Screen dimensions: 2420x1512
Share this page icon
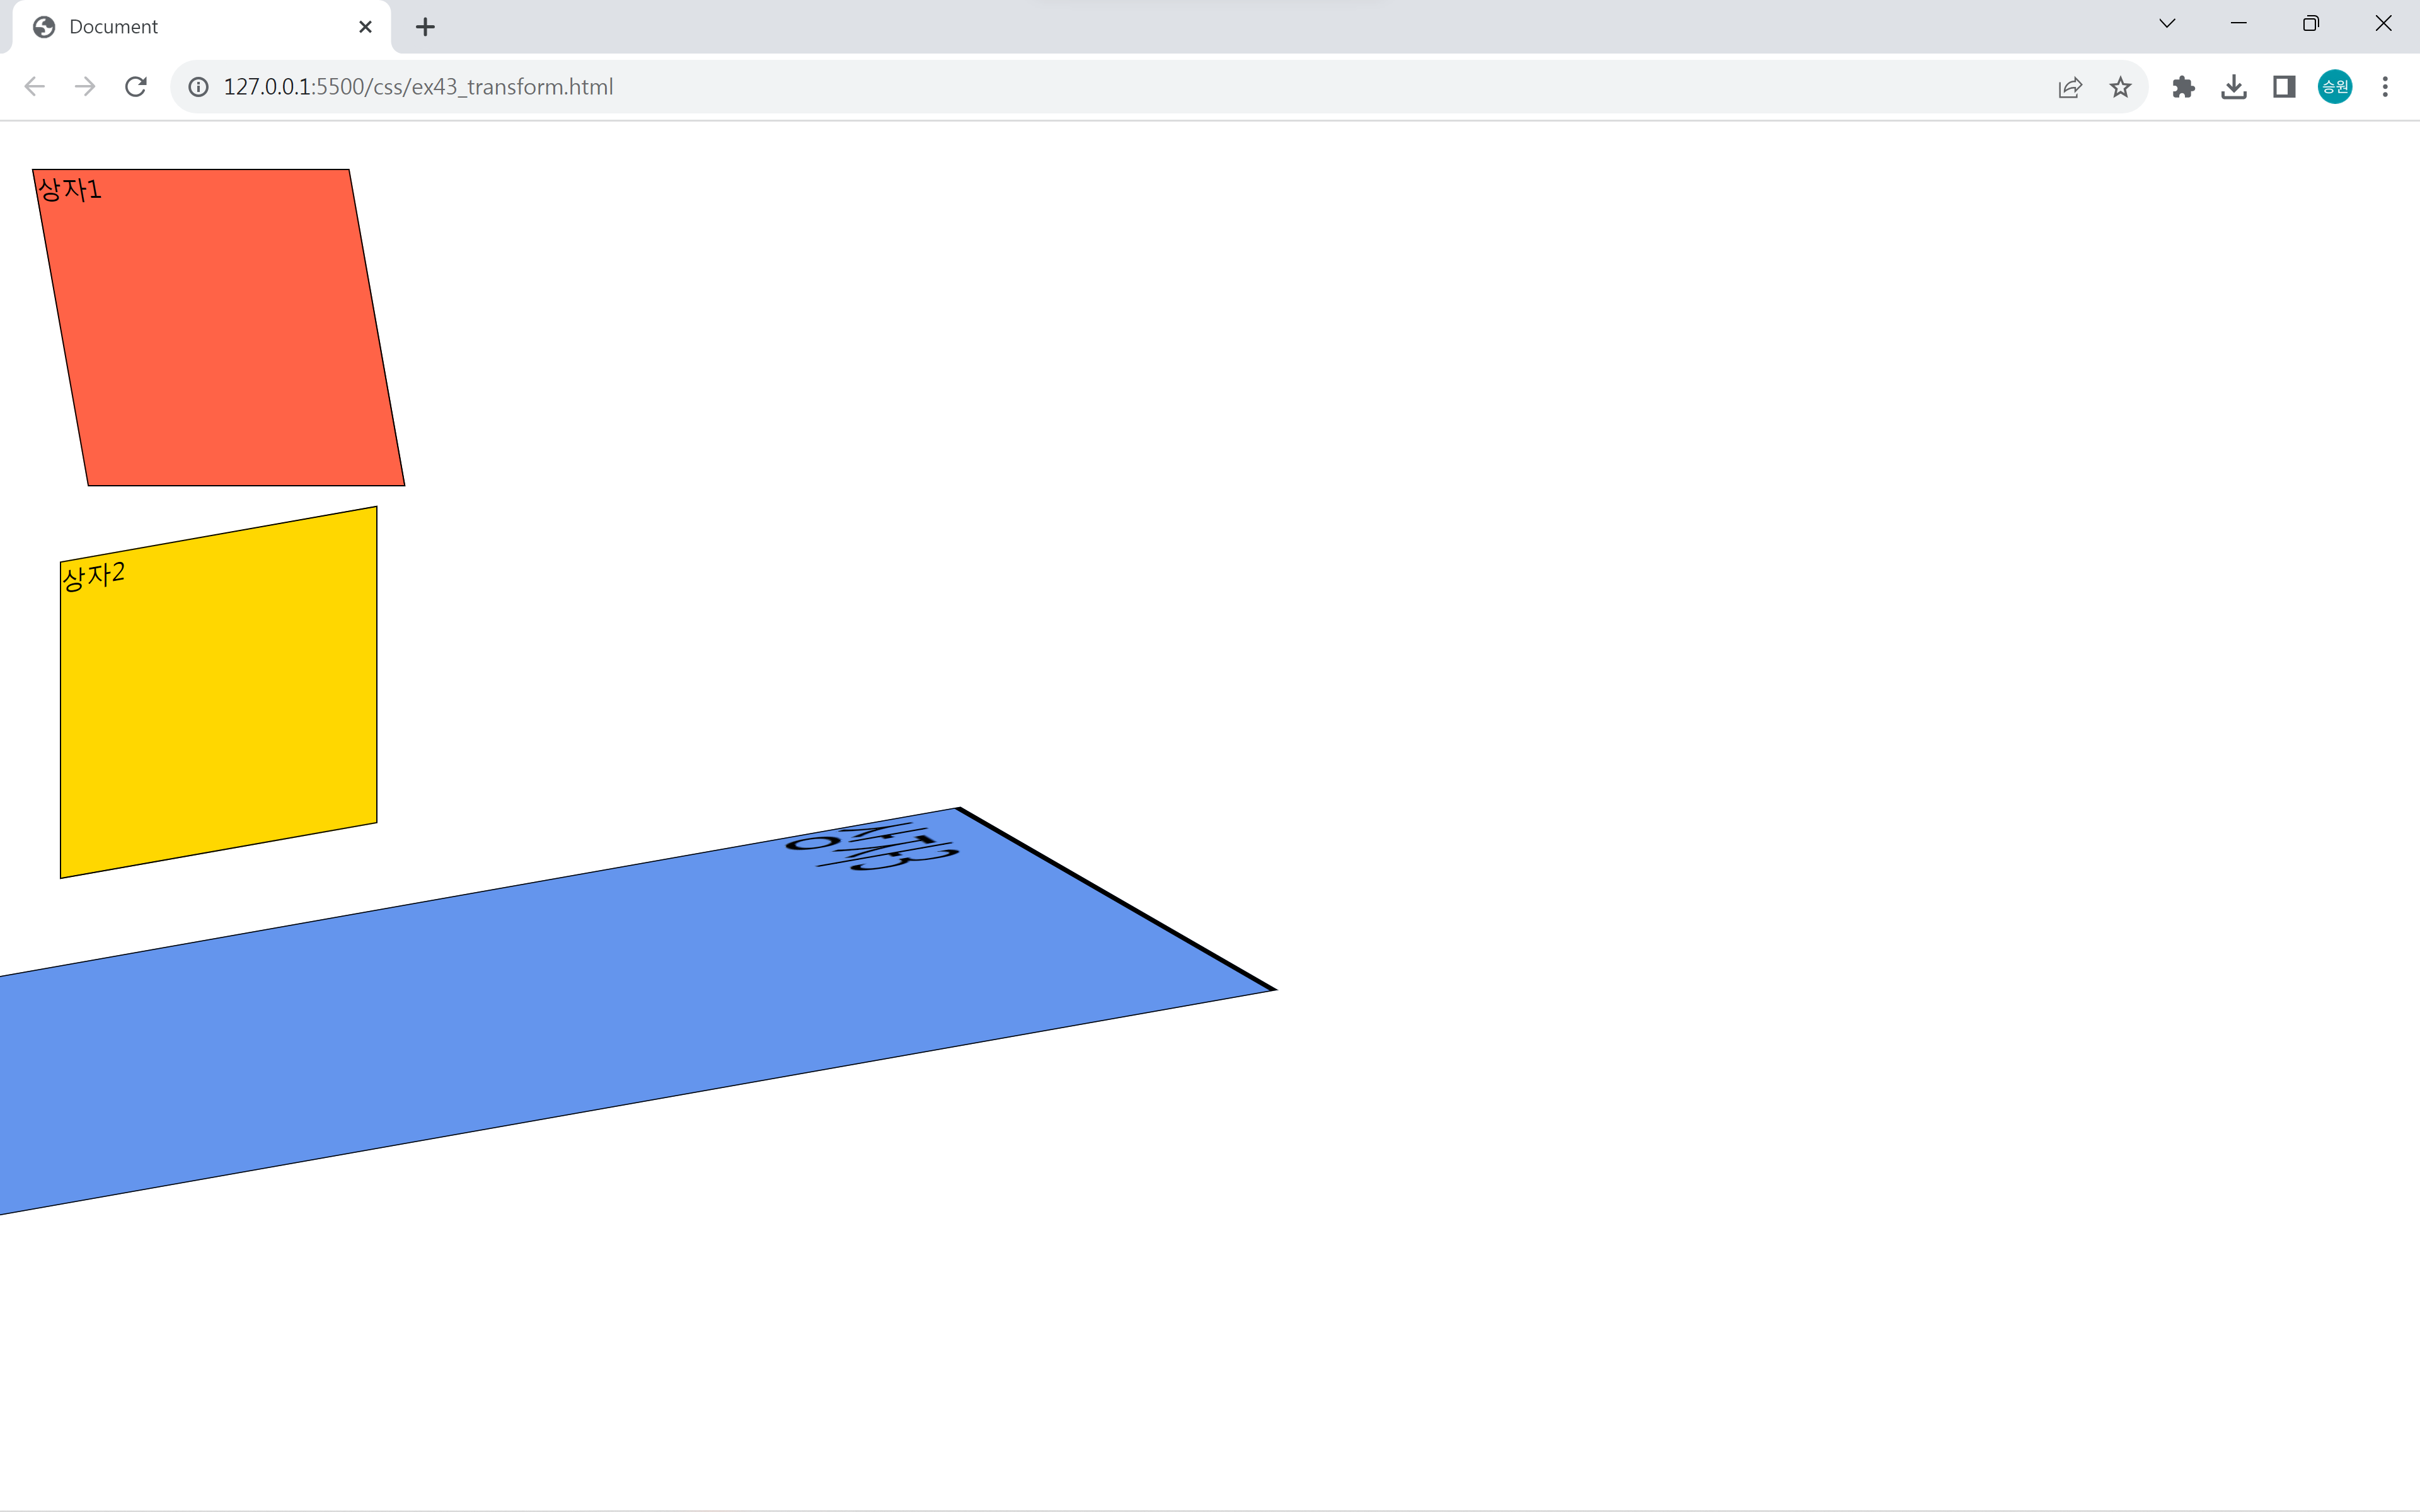pyautogui.click(x=2070, y=87)
